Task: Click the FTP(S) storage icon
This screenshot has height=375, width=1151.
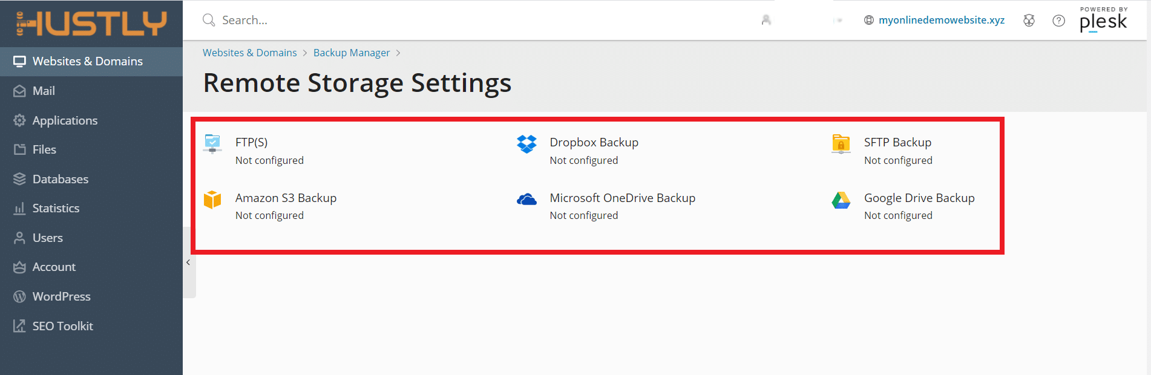Action: [x=212, y=144]
